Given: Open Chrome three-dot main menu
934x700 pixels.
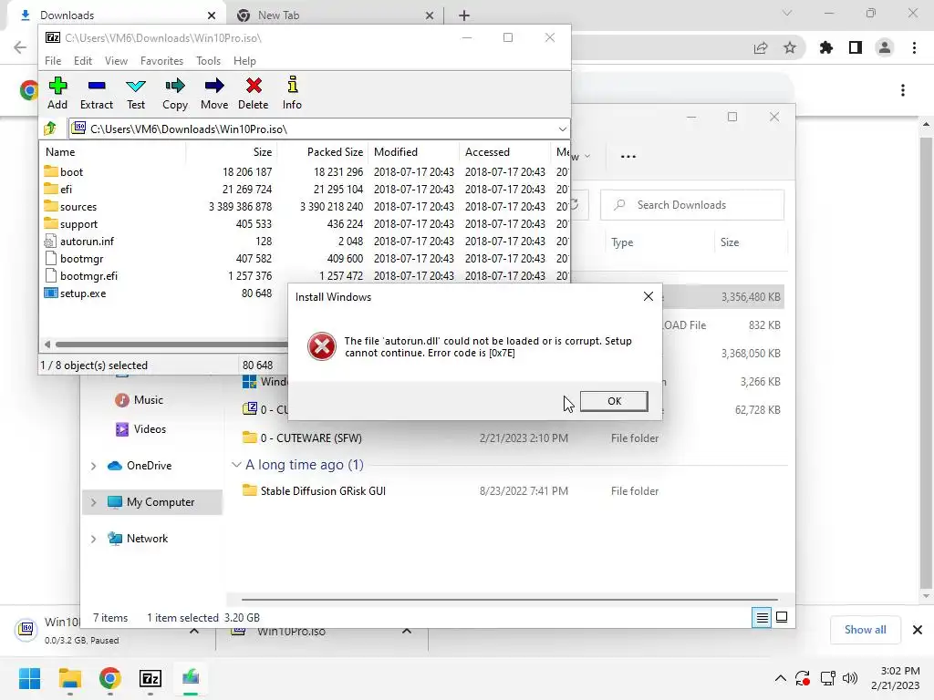Looking at the screenshot, I should (914, 47).
